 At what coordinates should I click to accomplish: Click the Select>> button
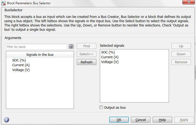(86, 54)
